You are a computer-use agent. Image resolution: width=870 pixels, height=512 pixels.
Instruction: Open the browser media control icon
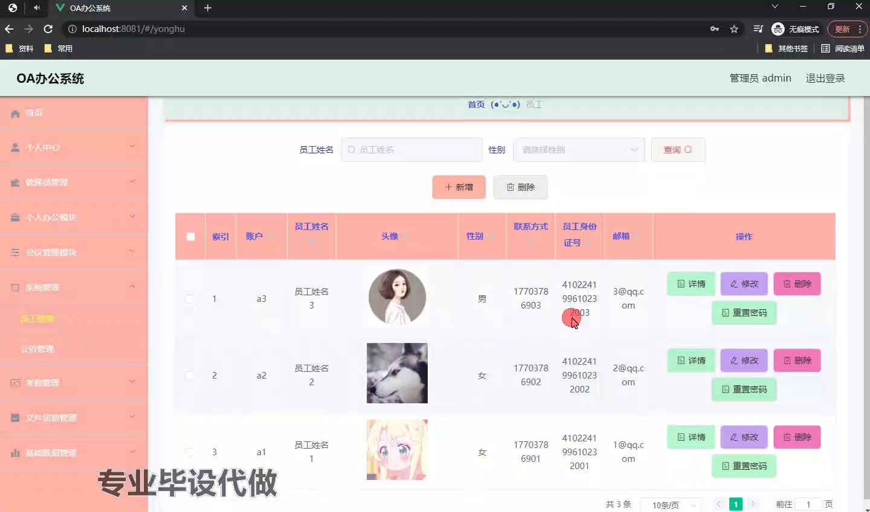click(x=758, y=29)
